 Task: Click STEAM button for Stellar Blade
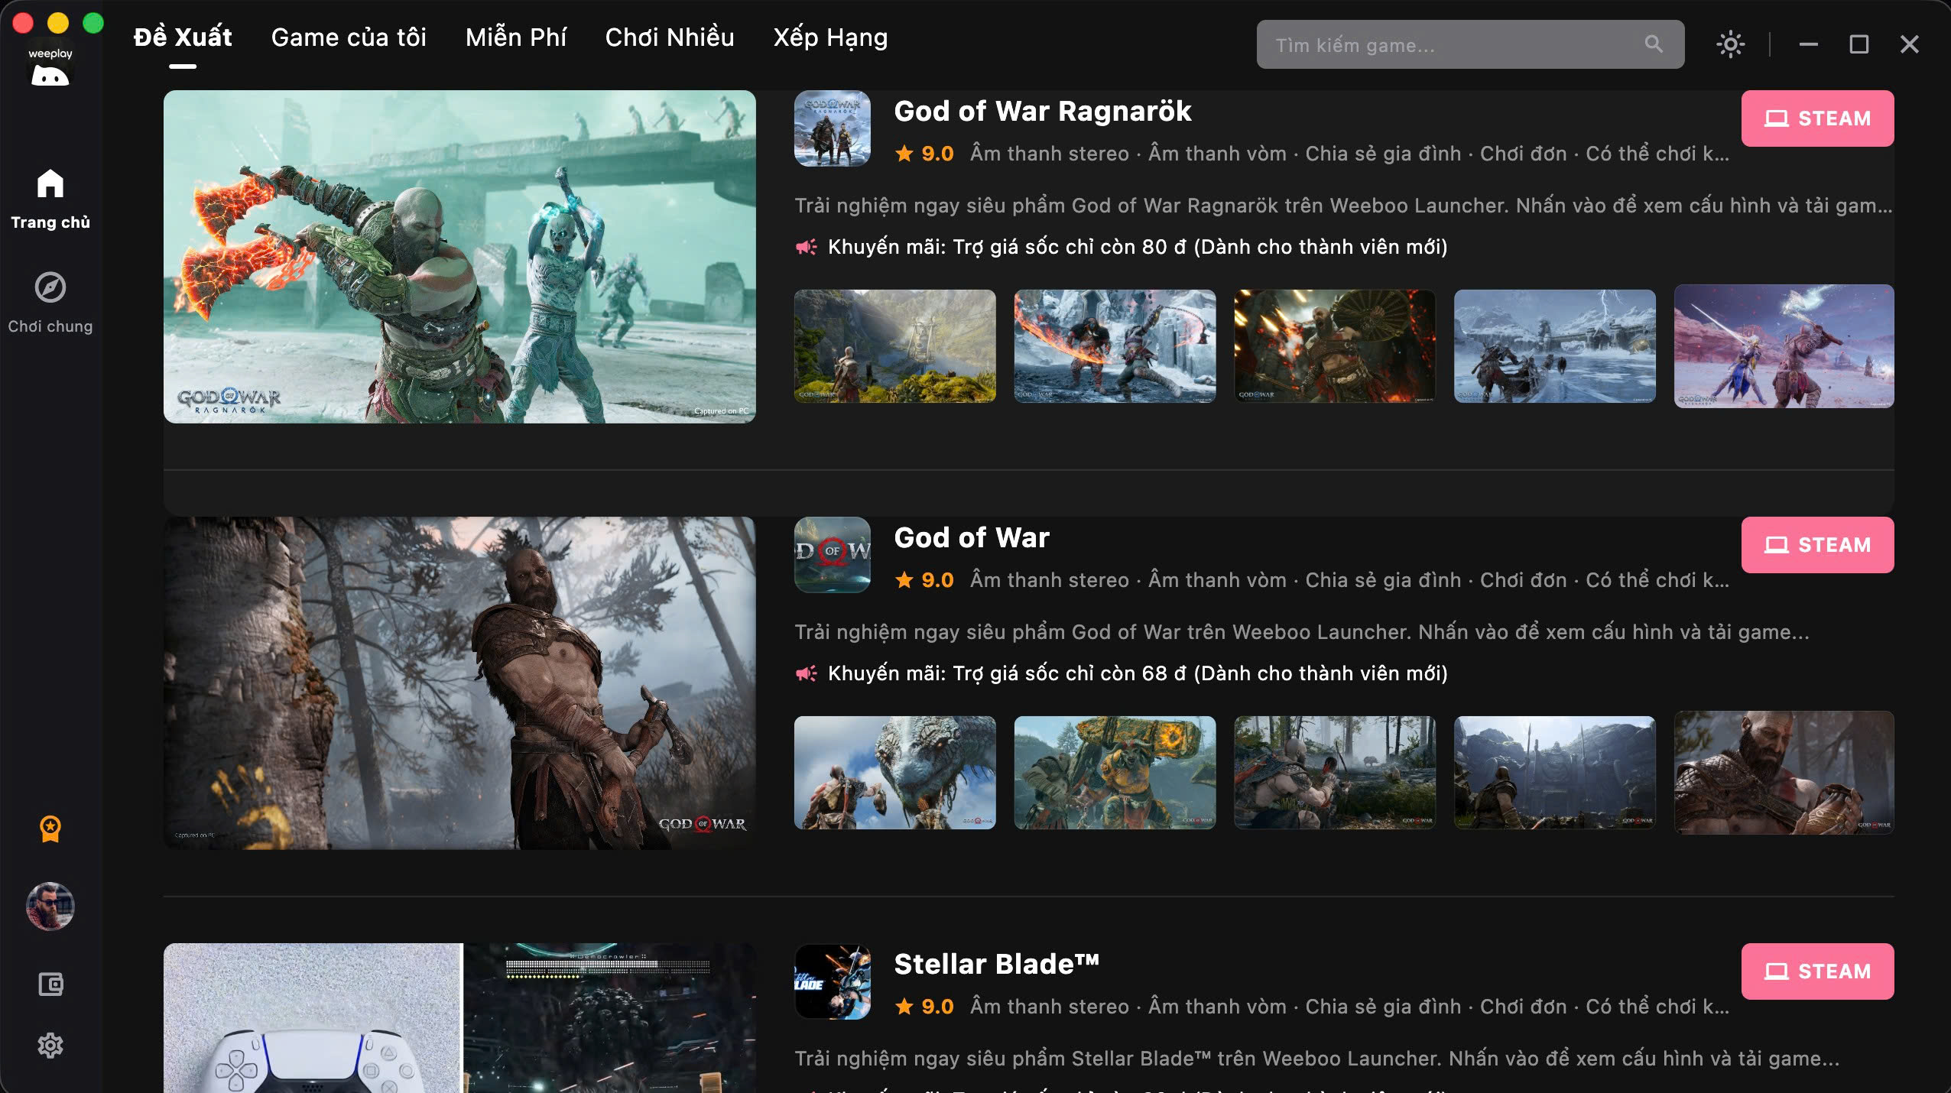click(x=1817, y=971)
